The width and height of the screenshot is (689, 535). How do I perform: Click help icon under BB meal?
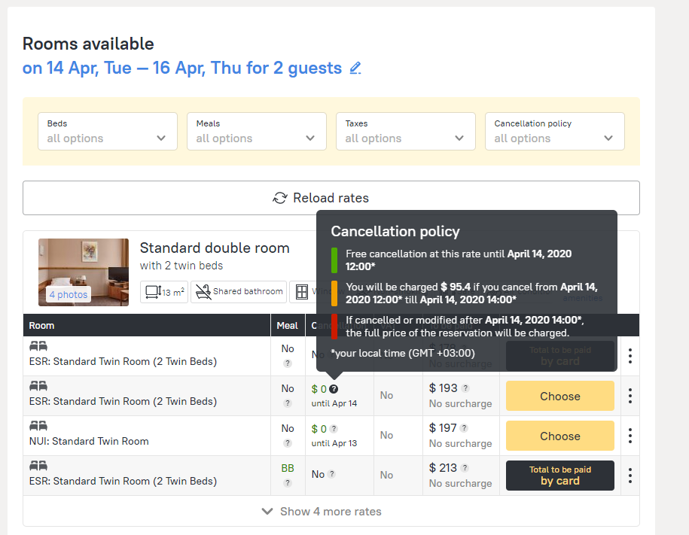pos(288,483)
